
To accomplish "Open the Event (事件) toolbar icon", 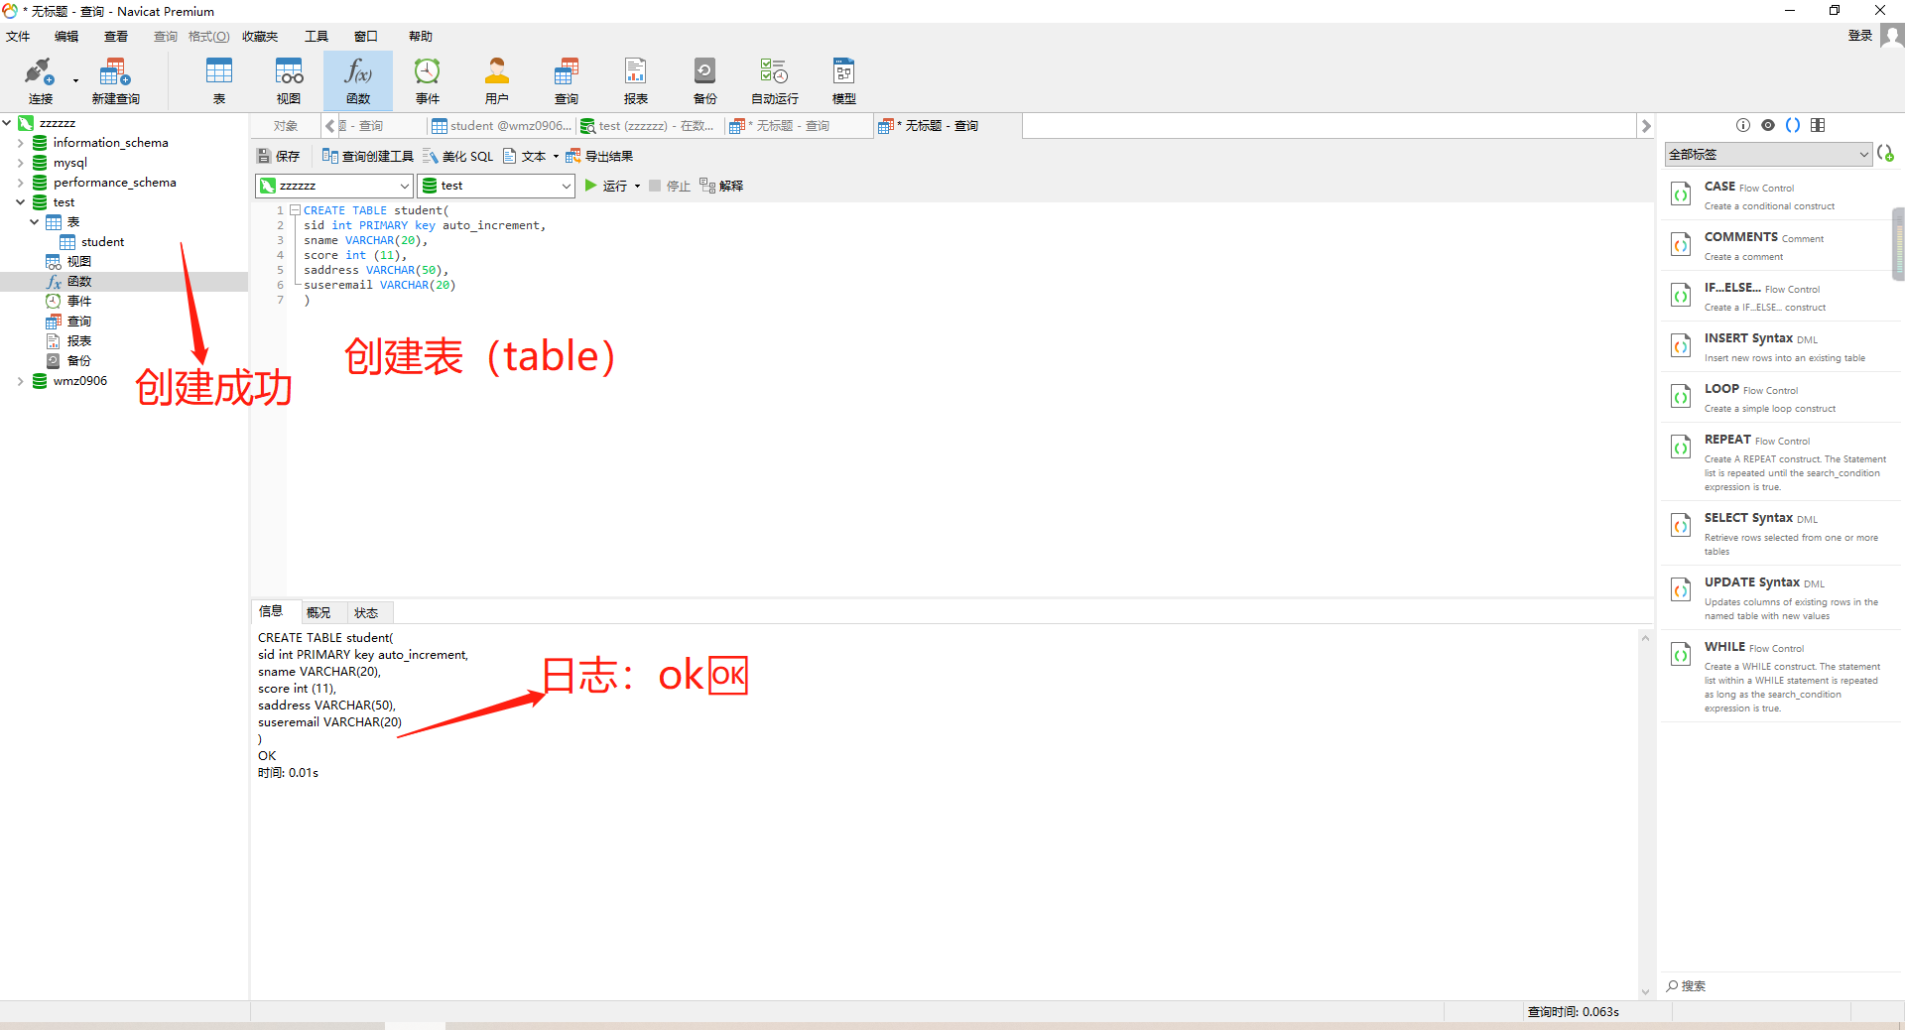I will pos(428,80).
